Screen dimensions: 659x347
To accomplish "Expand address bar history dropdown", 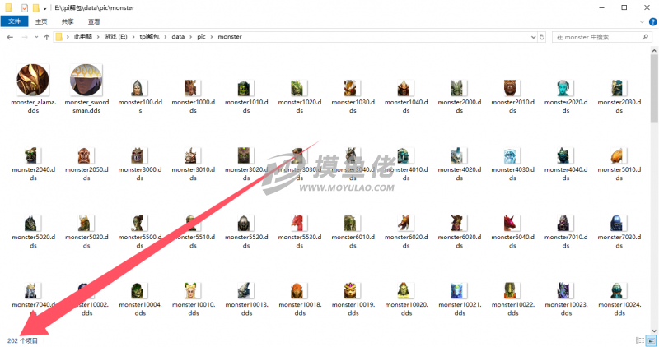I will [533, 37].
